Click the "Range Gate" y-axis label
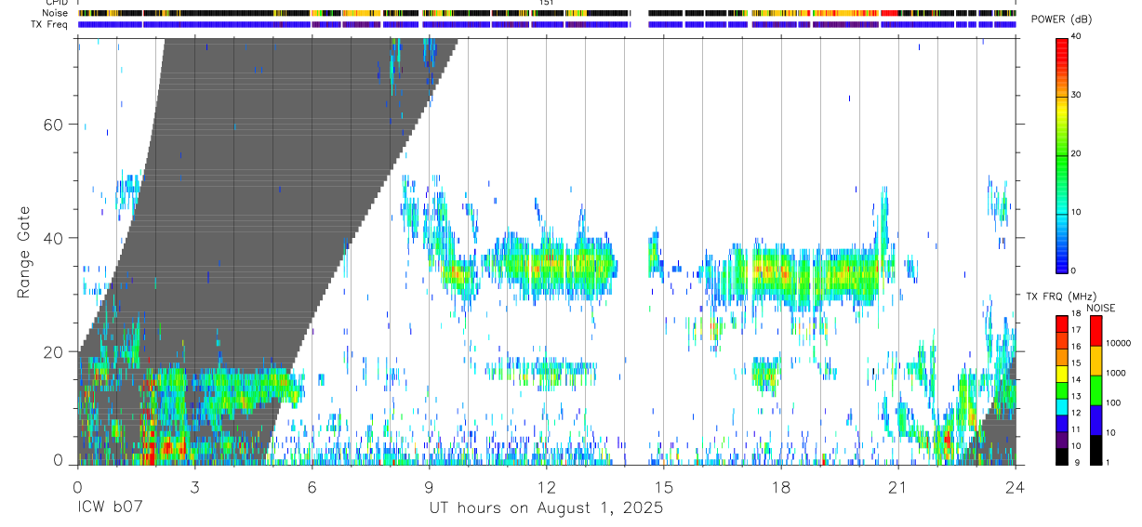 pos(23,252)
